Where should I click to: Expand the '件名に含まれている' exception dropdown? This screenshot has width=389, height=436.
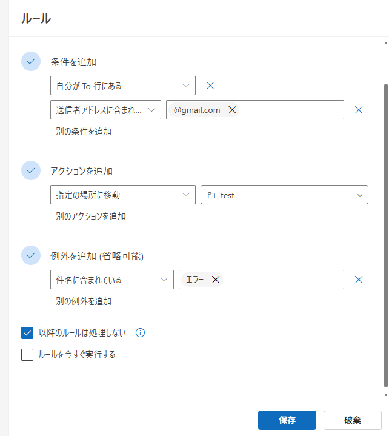click(112, 280)
